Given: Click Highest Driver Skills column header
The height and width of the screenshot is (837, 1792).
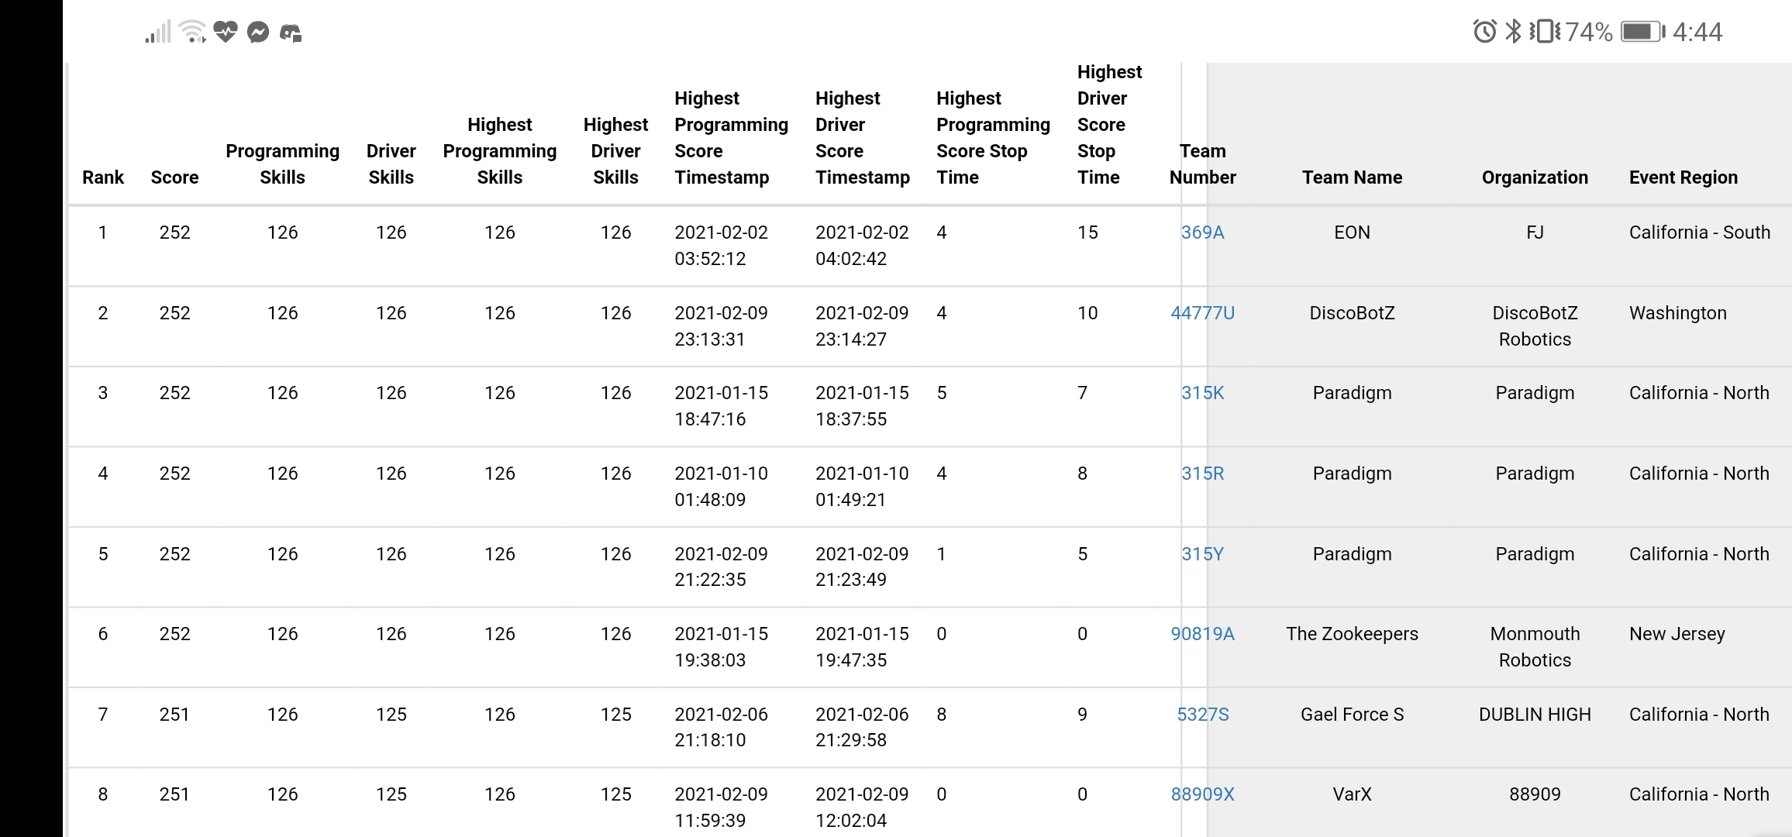Looking at the screenshot, I should (x=615, y=151).
